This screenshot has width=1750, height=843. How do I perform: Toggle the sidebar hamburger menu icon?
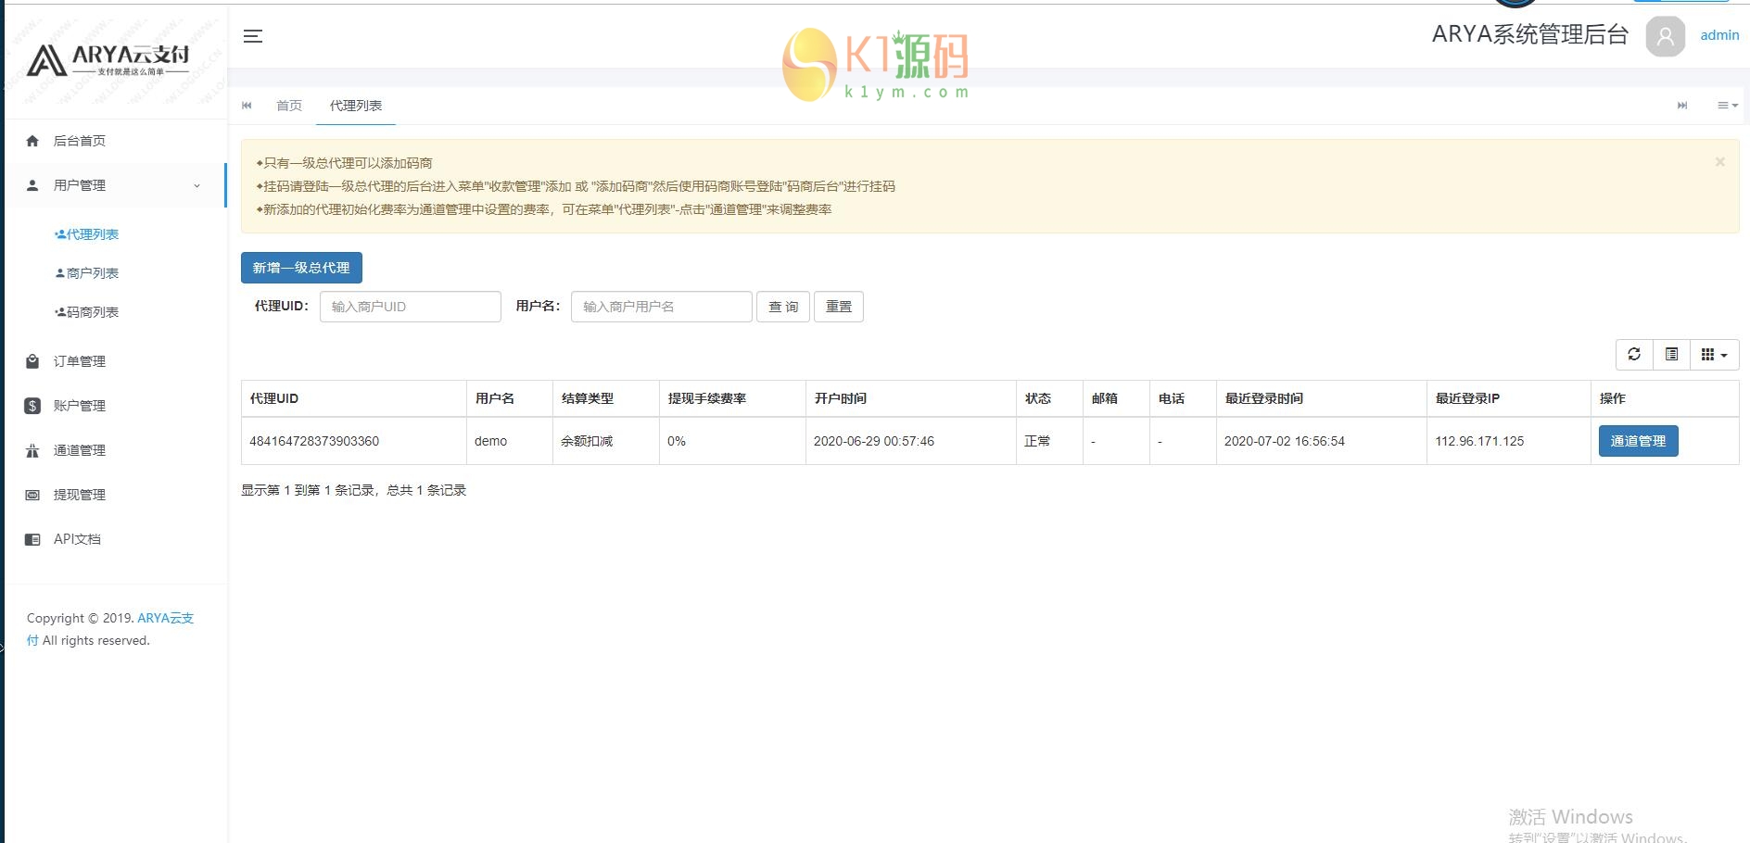point(253,36)
